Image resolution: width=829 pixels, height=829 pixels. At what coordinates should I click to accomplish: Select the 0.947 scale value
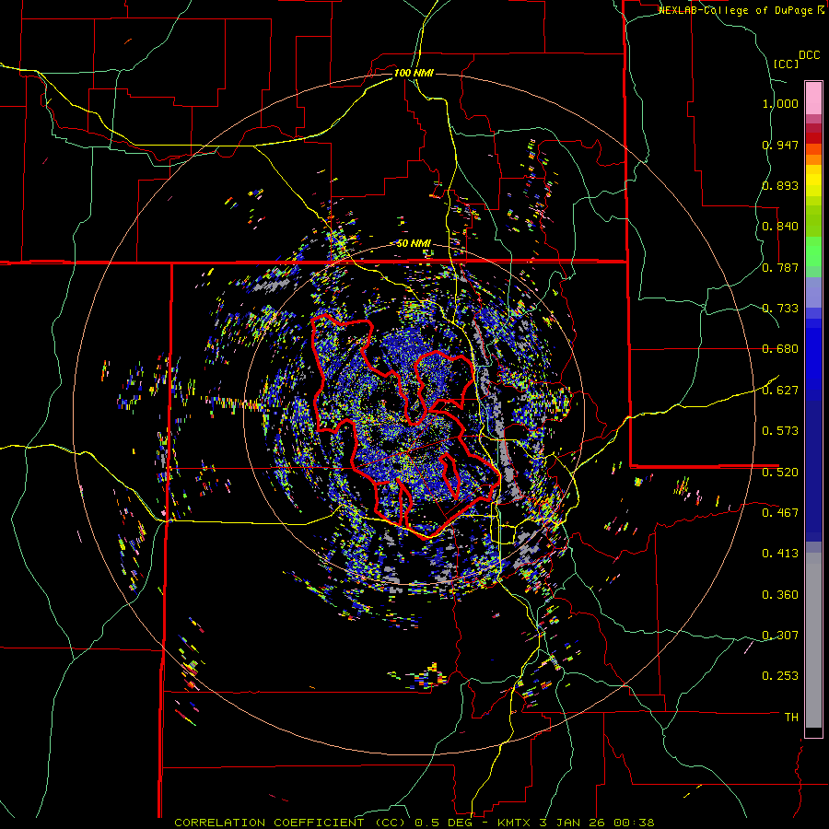click(780, 145)
